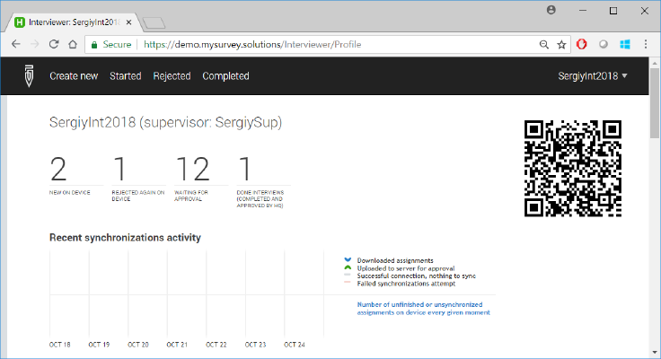Screen dimensions: 661x359
Task: Click the browser back arrow
Action: (15, 44)
